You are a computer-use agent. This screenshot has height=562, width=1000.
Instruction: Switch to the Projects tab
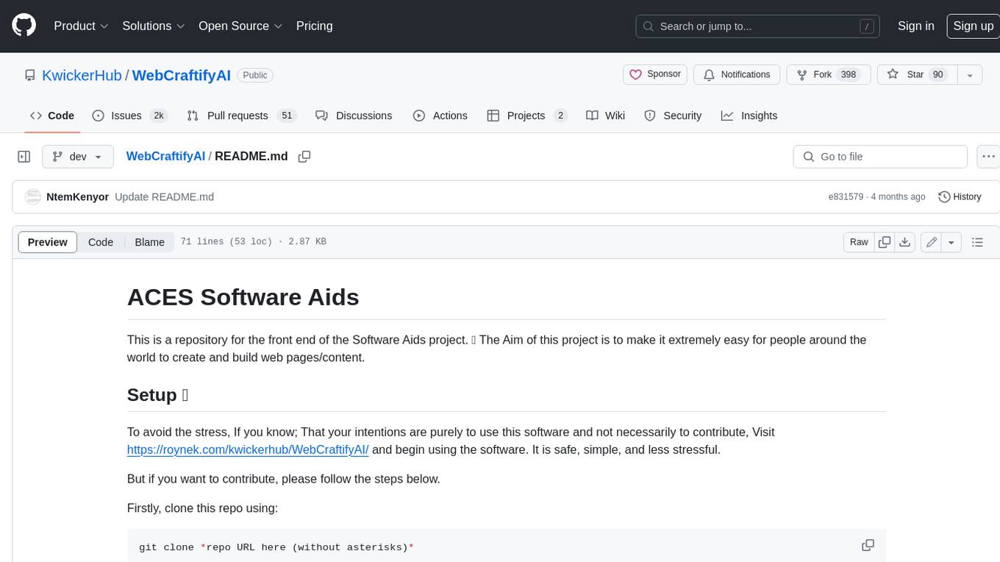point(527,115)
